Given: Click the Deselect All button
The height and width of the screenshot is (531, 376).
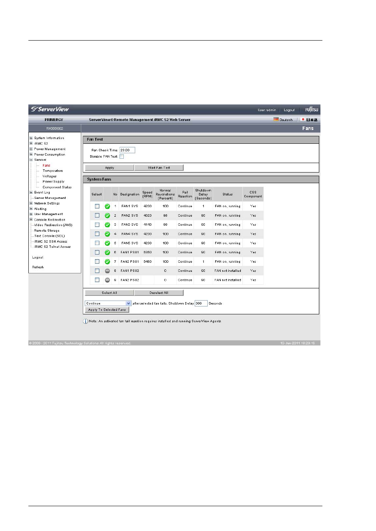Looking at the screenshot, I should [x=159, y=293].
